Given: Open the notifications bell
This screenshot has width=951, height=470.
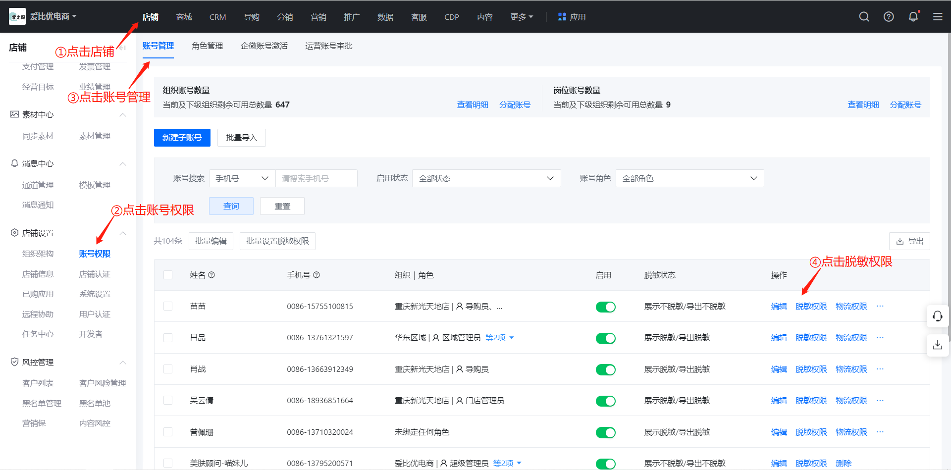Looking at the screenshot, I should 913,17.
